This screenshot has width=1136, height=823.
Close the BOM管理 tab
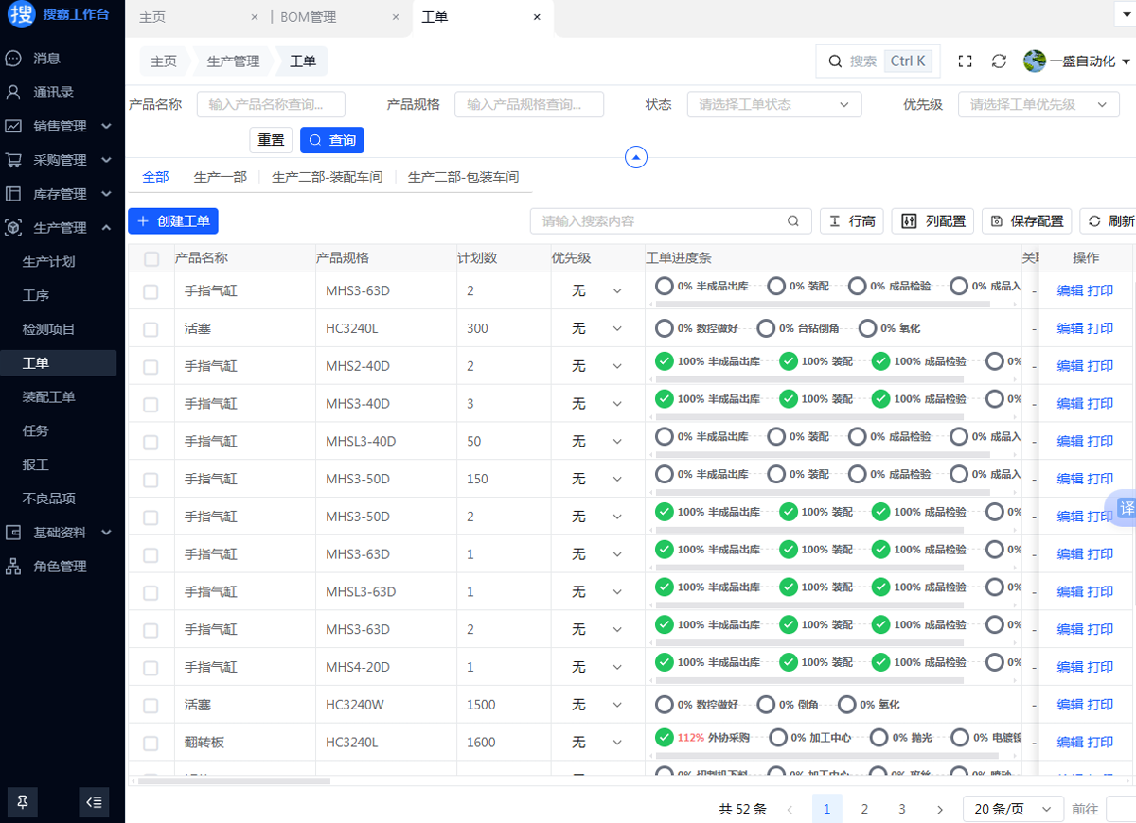pyautogui.click(x=395, y=17)
